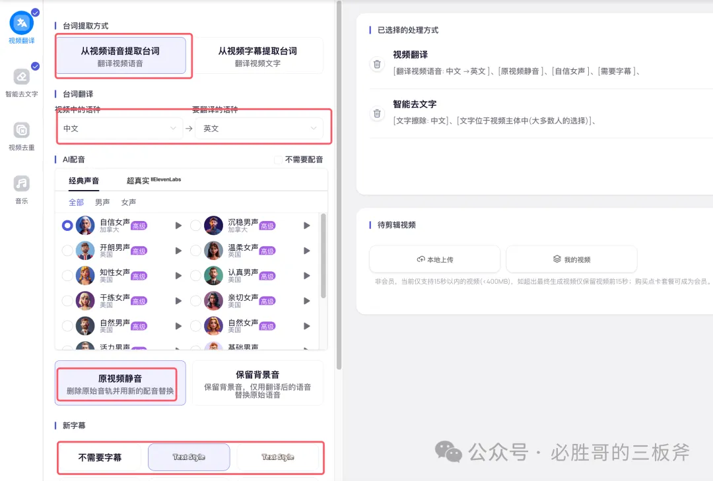
Task: Click the voice list scrollbar
Action: click(x=323, y=255)
